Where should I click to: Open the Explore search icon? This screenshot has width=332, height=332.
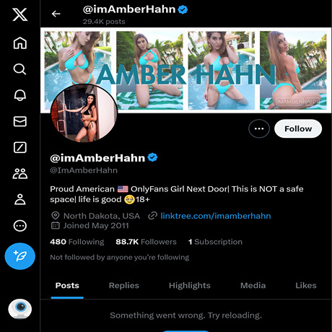(x=19, y=69)
